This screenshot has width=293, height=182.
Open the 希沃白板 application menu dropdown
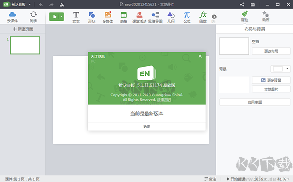[30, 4]
